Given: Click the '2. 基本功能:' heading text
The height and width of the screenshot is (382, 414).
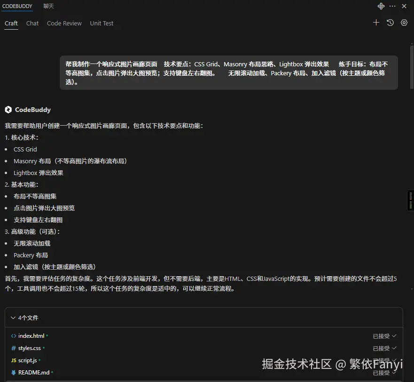Looking at the screenshot, I should (22, 184).
